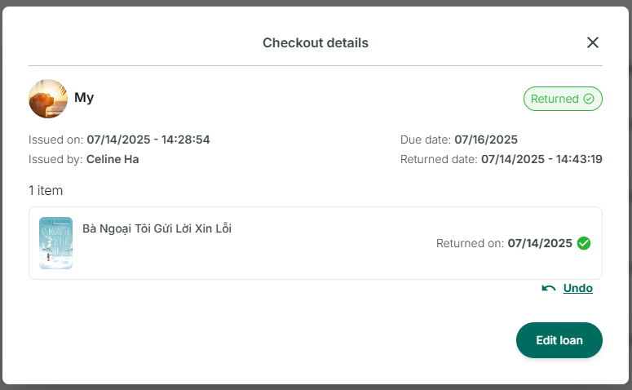
Task: Open the book cover thumbnail
Action: point(55,243)
